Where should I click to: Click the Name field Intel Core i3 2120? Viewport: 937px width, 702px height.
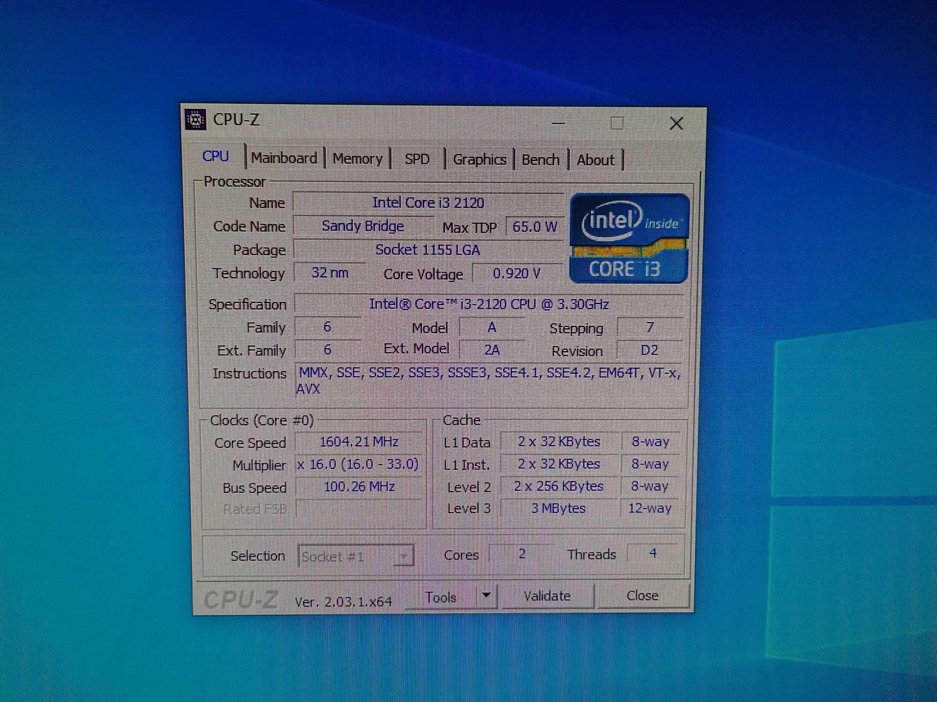click(x=428, y=203)
